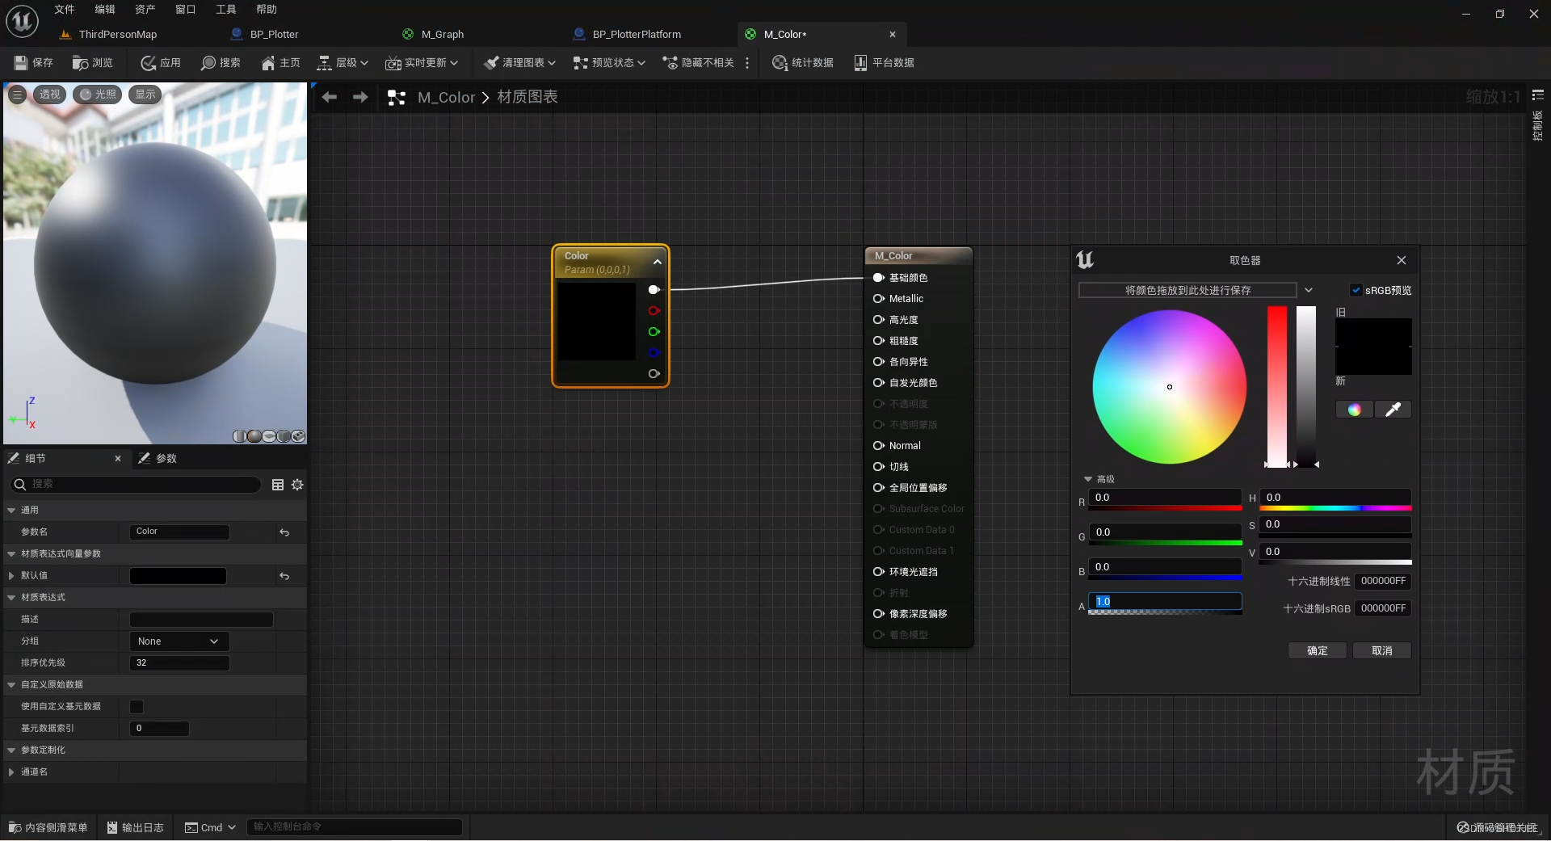
Task: Collapse the 通用 section
Action: 11,511
